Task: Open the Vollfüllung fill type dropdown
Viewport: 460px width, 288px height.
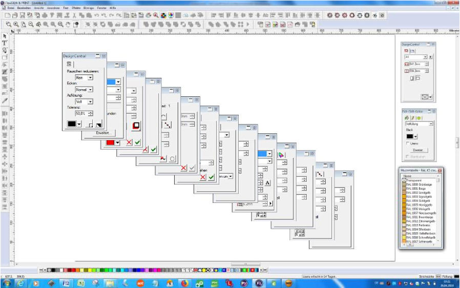Action: click(x=431, y=124)
